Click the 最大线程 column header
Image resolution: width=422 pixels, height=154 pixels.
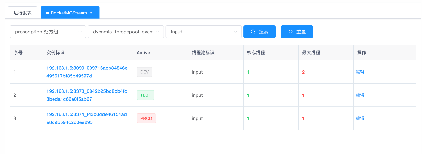311,53
